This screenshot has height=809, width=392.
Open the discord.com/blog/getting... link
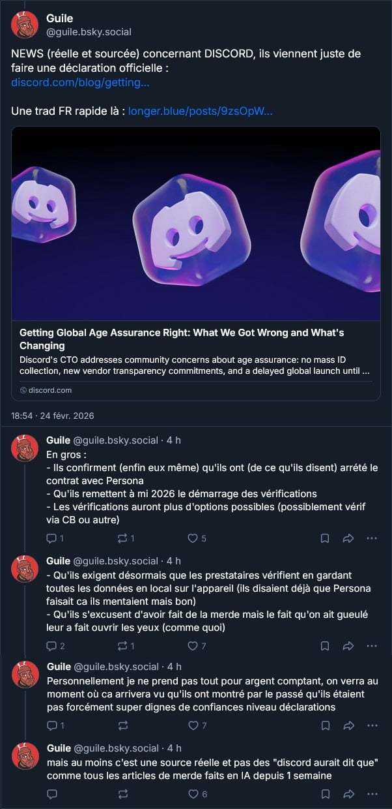click(x=80, y=83)
